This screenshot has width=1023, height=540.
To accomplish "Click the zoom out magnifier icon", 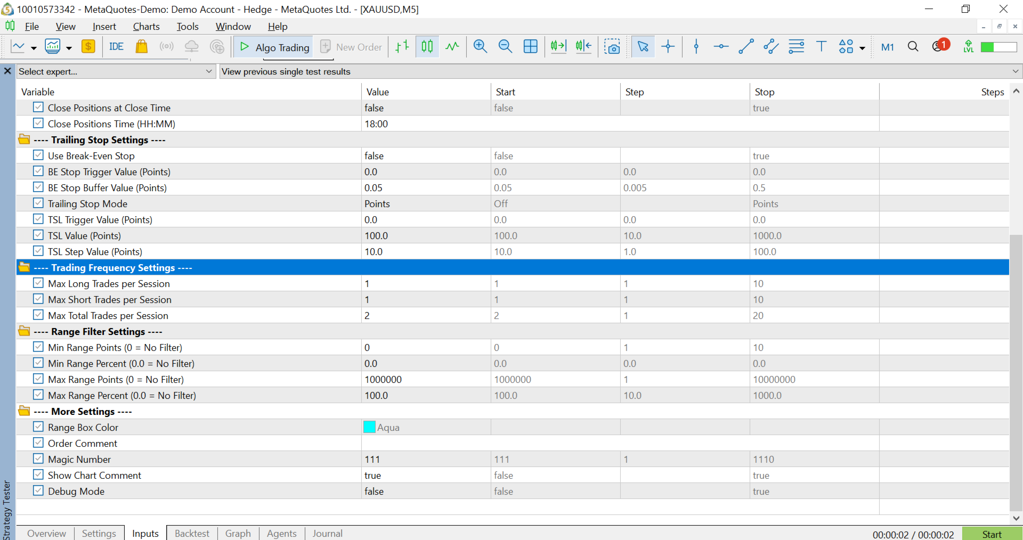I will tap(505, 47).
